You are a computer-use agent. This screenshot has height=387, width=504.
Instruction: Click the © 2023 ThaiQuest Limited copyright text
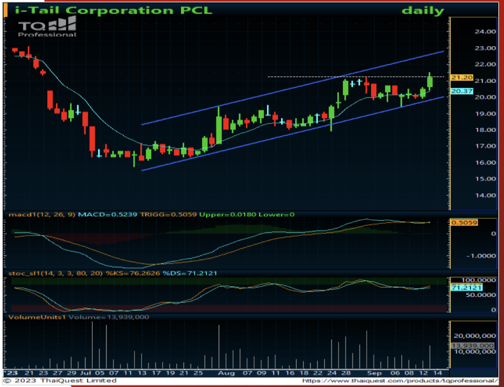60,380
